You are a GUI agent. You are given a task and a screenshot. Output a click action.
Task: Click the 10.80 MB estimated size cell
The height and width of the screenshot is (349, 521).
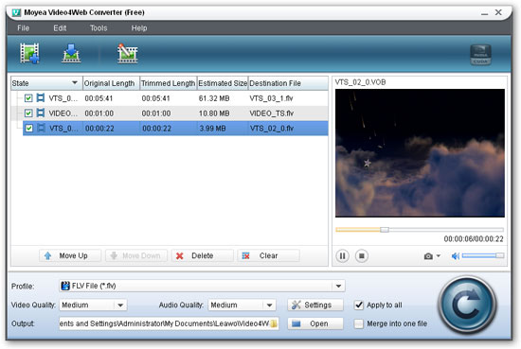(214, 113)
